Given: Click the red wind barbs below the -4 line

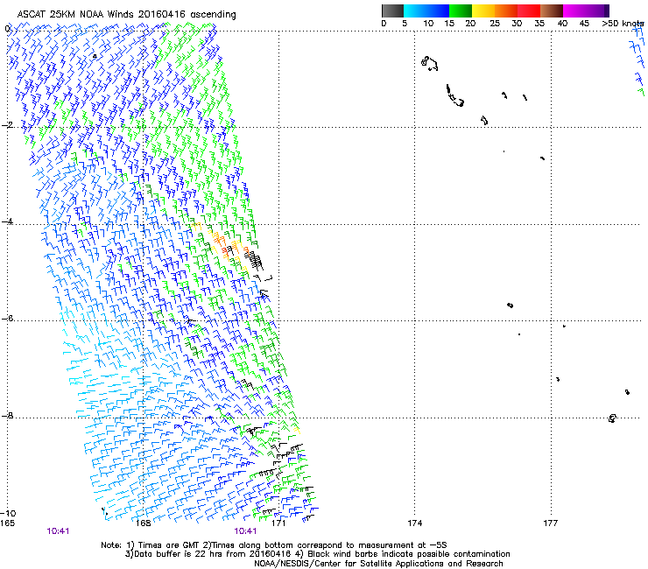Looking at the screenshot, I should click(226, 251).
